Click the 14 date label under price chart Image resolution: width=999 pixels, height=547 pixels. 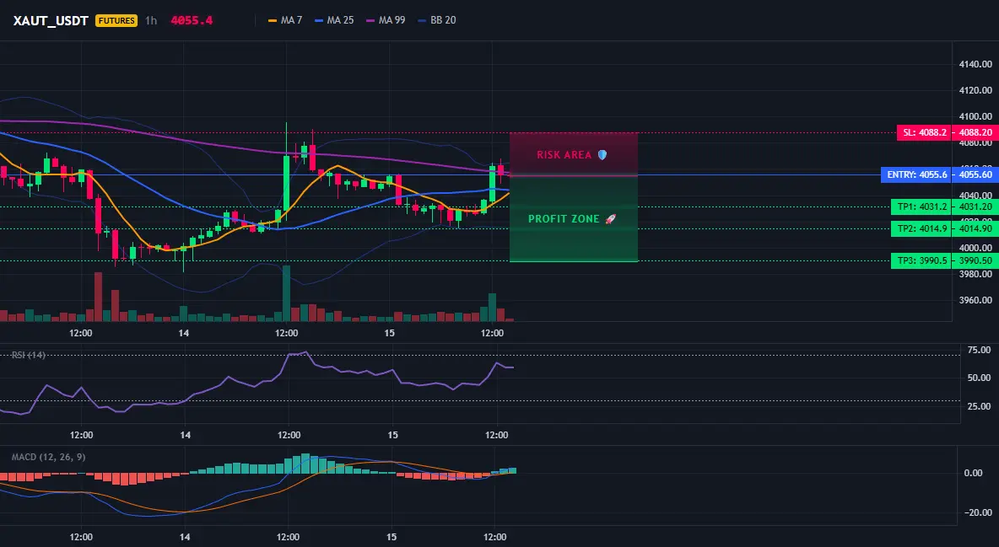[184, 333]
